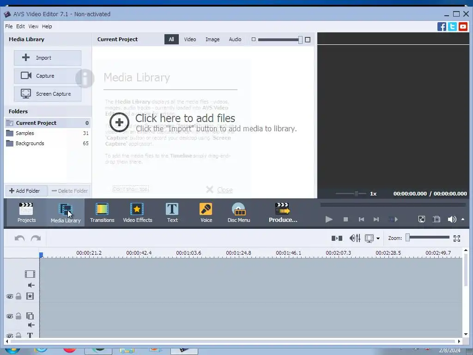Click the video effects track star icon
This screenshot has width=473, height=355.
click(x=30, y=296)
